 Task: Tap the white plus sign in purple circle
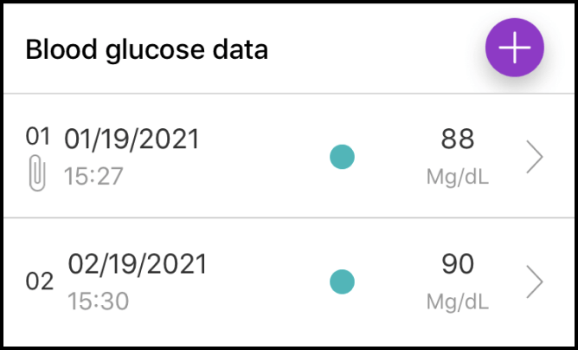(515, 48)
